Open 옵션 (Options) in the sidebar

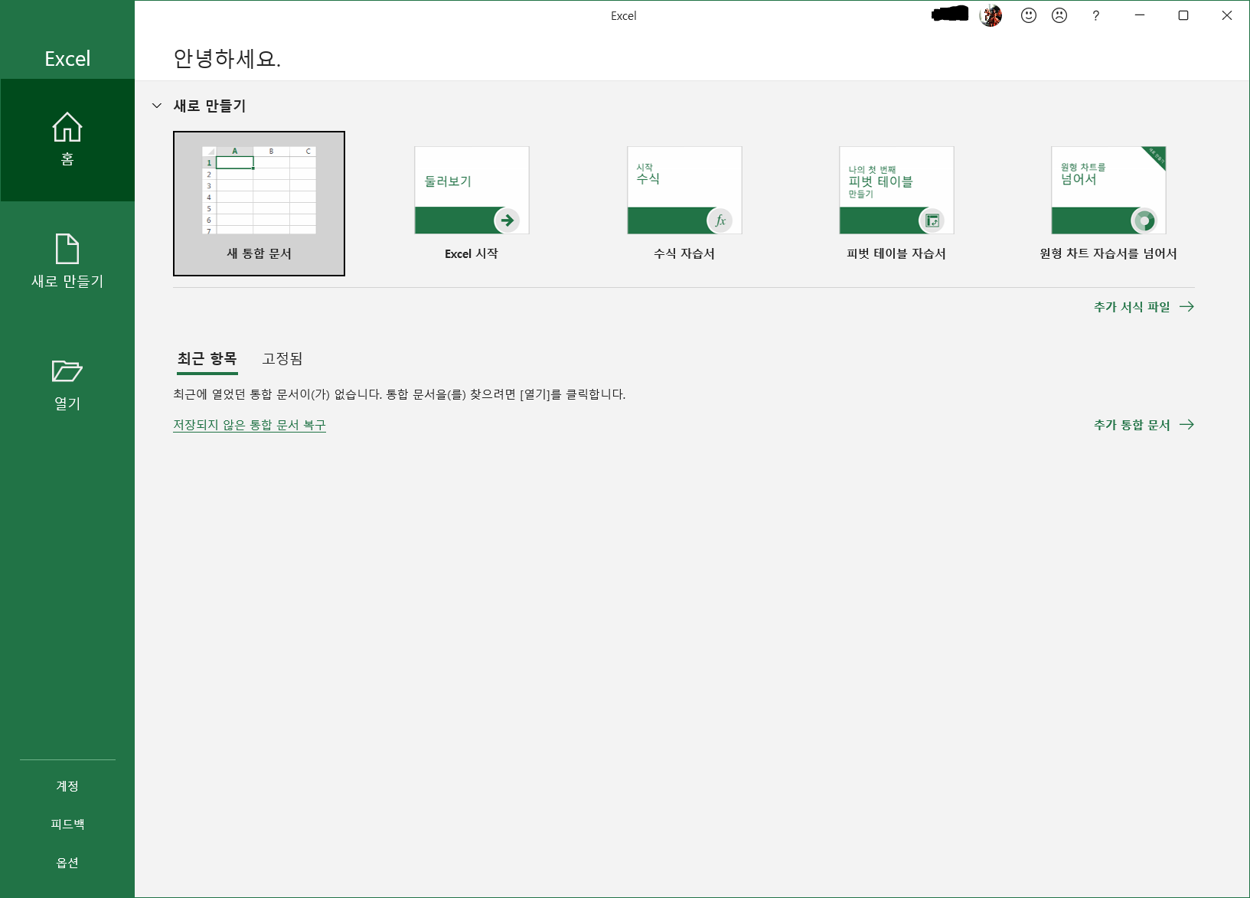[67, 863]
